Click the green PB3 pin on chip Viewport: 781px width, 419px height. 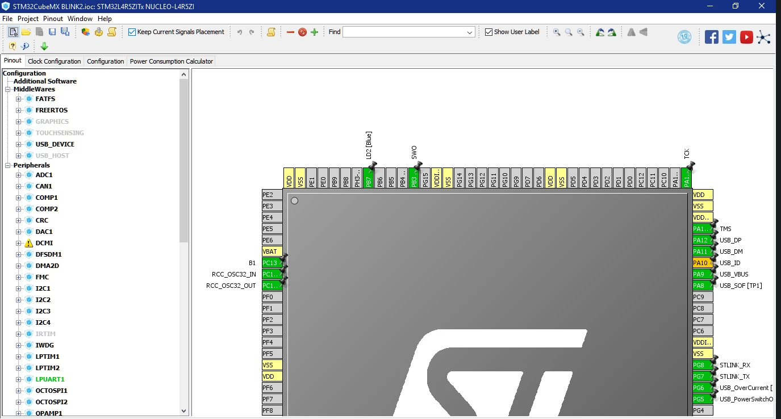[x=414, y=178]
